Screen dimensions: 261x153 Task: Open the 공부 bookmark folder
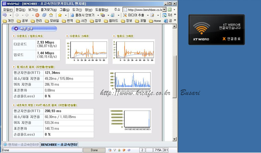[x=23, y=21]
